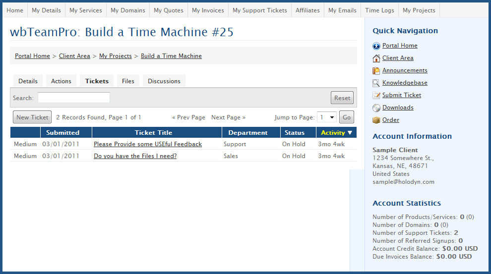
Task: Switch to the Discussions tab
Action: pyautogui.click(x=164, y=81)
